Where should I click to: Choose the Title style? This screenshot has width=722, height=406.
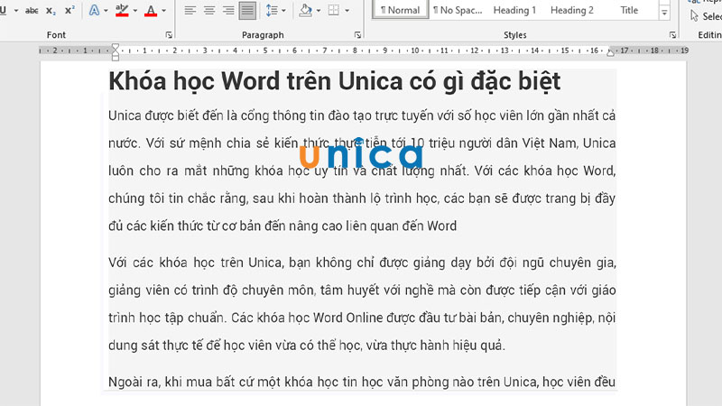click(629, 11)
